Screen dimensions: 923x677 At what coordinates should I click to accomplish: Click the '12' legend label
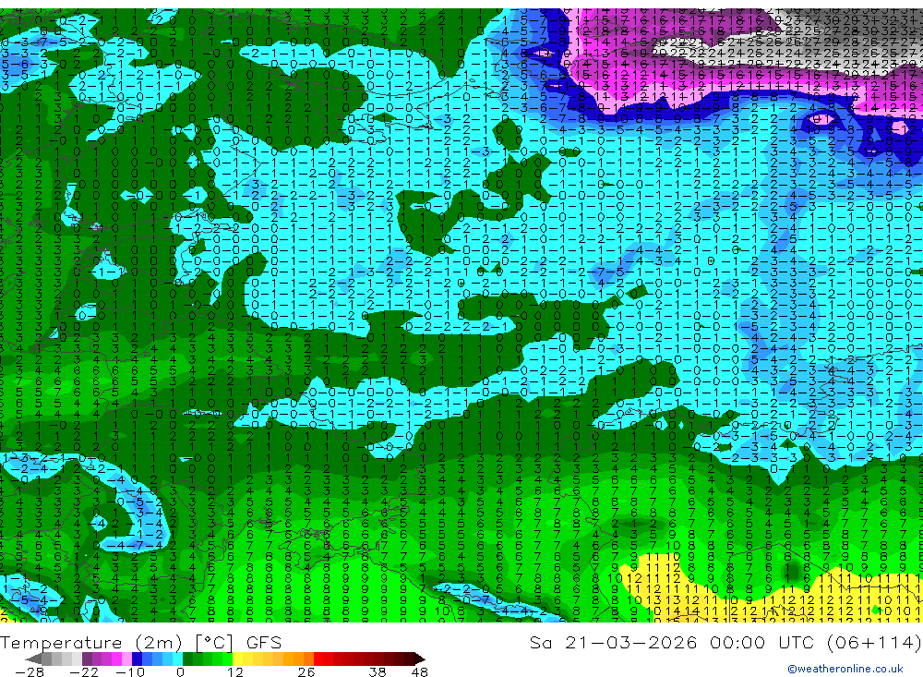tap(235, 671)
